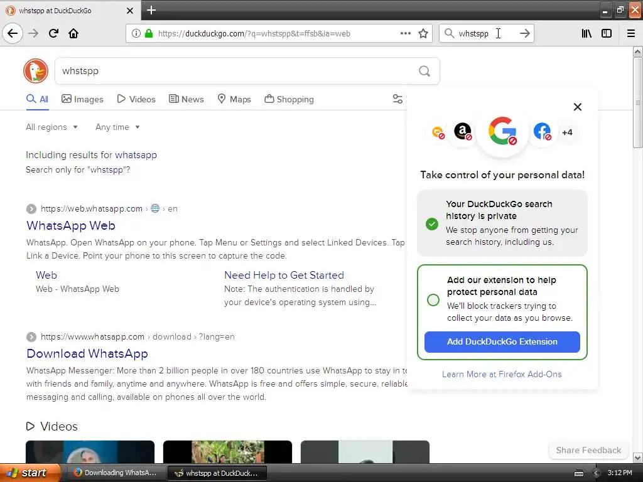This screenshot has width=643, height=482.
Task: Open the first video thumbnail
Action: tap(90, 452)
